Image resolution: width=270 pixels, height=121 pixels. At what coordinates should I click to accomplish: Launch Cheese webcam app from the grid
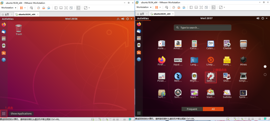pos(227,45)
